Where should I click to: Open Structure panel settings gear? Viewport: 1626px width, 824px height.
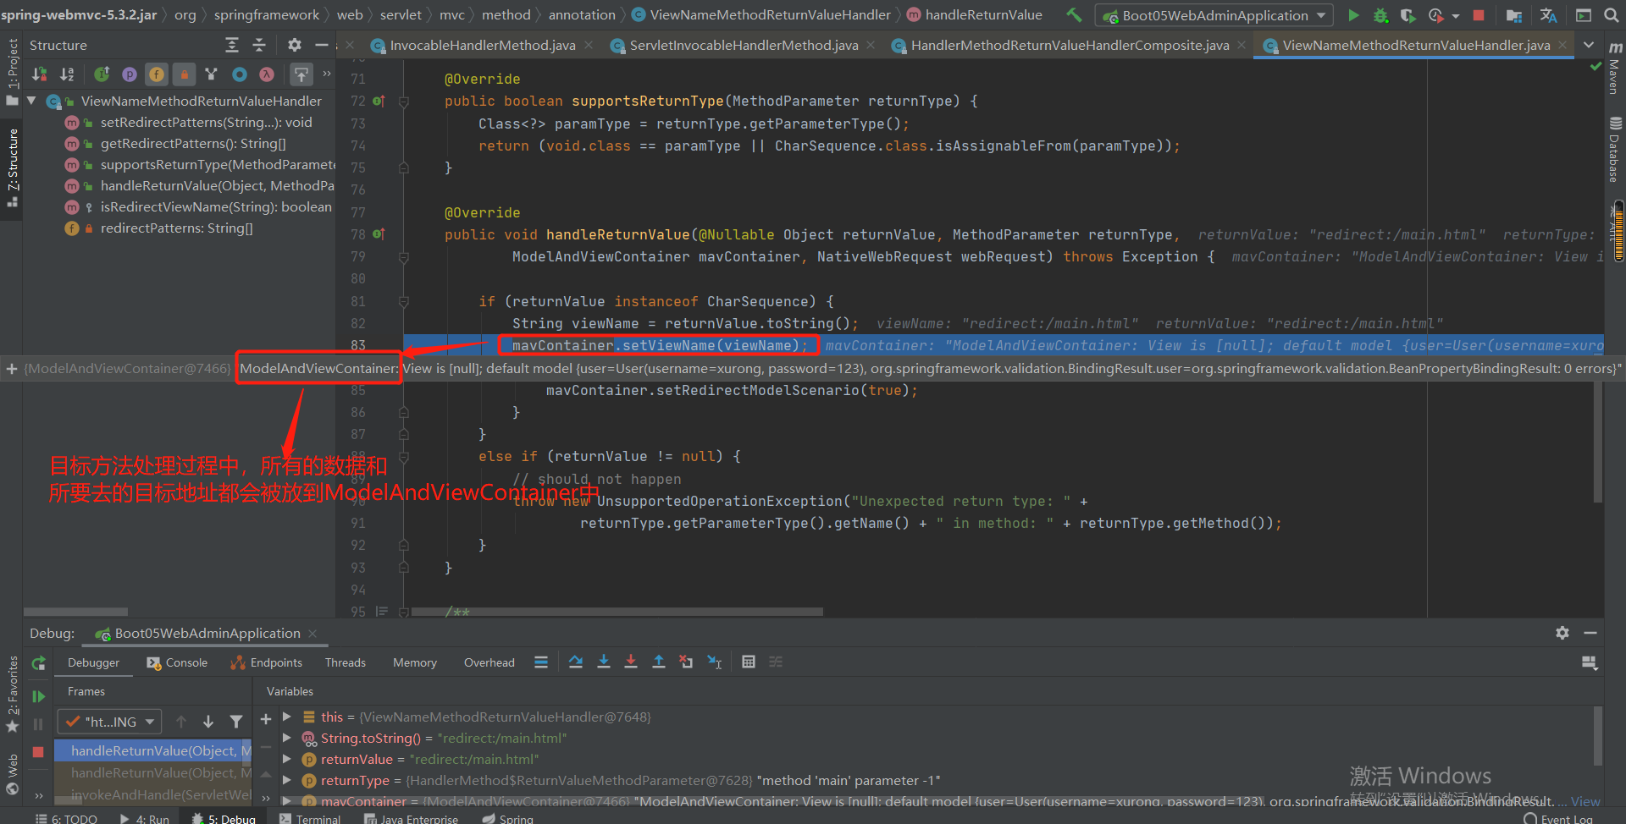click(x=294, y=45)
